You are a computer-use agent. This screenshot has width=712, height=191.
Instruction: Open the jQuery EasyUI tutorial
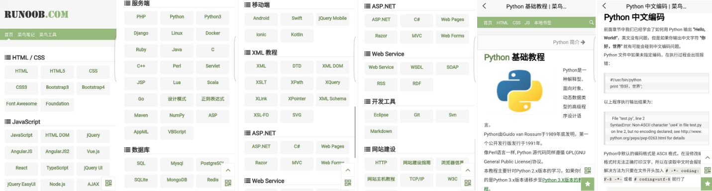click(x=21, y=185)
